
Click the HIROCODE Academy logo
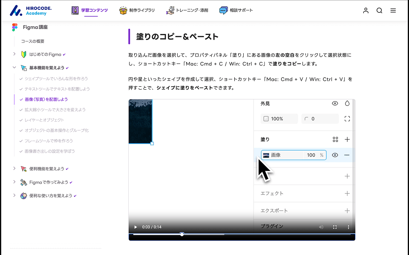31,10
